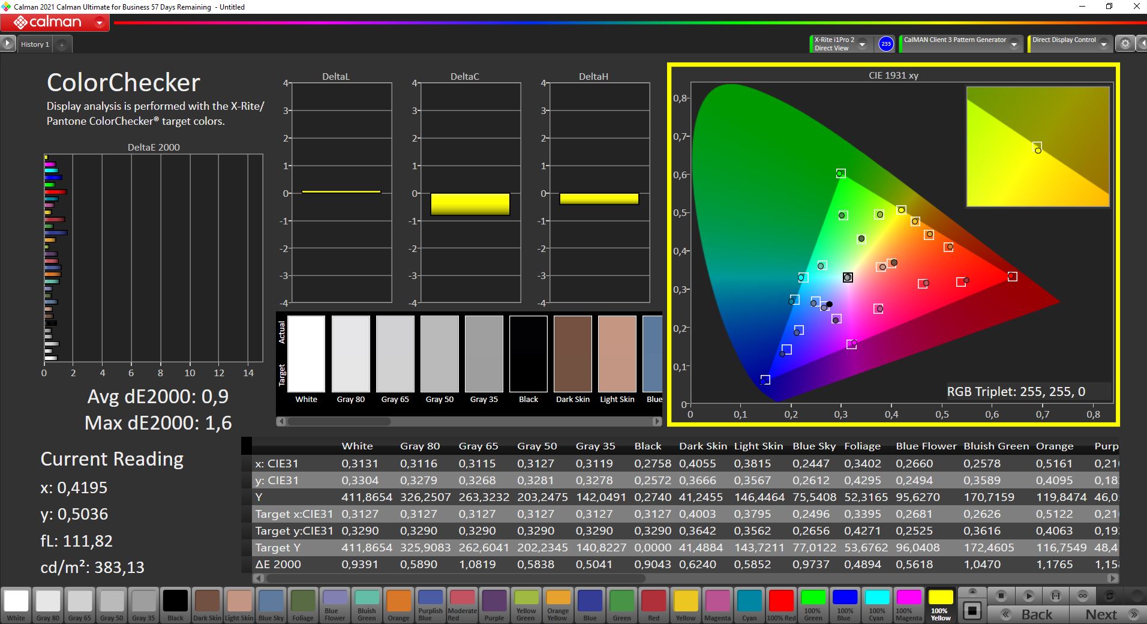The height and width of the screenshot is (624, 1147).
Task: Click the large square pattern window icon
Action: click(x=972, y=611)
